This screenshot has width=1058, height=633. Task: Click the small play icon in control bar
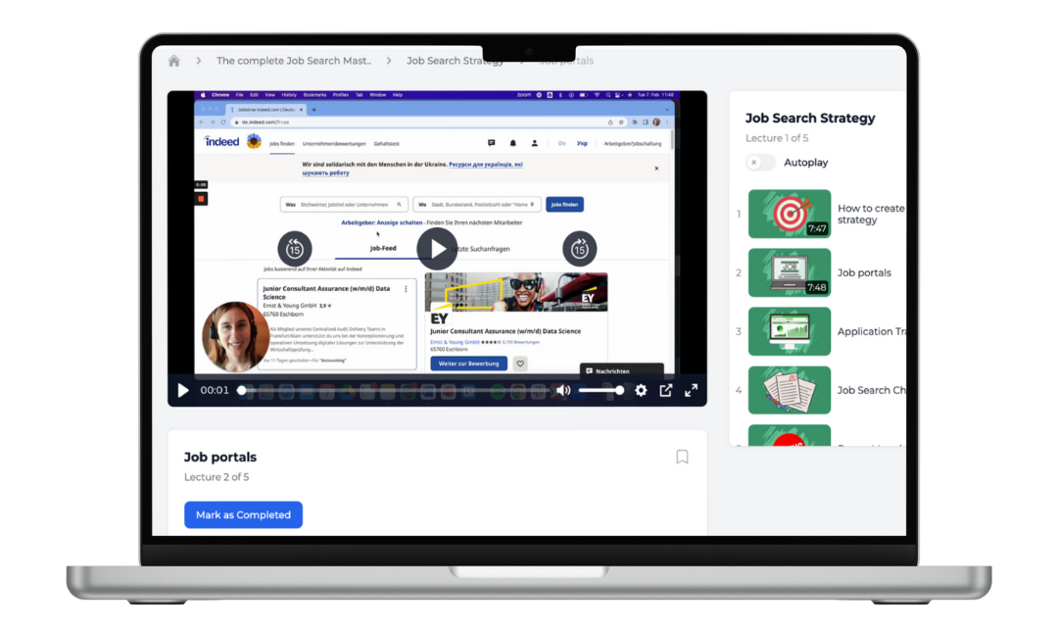tap(183, 390)
